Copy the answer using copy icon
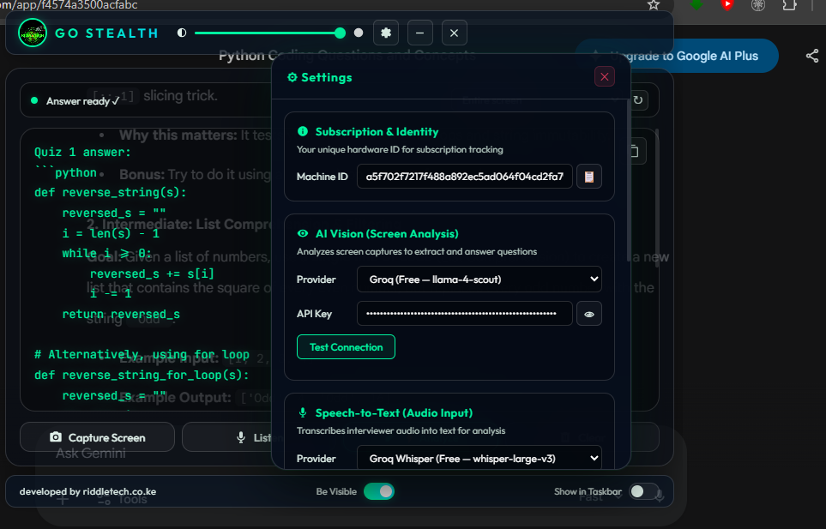 [634, 152]
